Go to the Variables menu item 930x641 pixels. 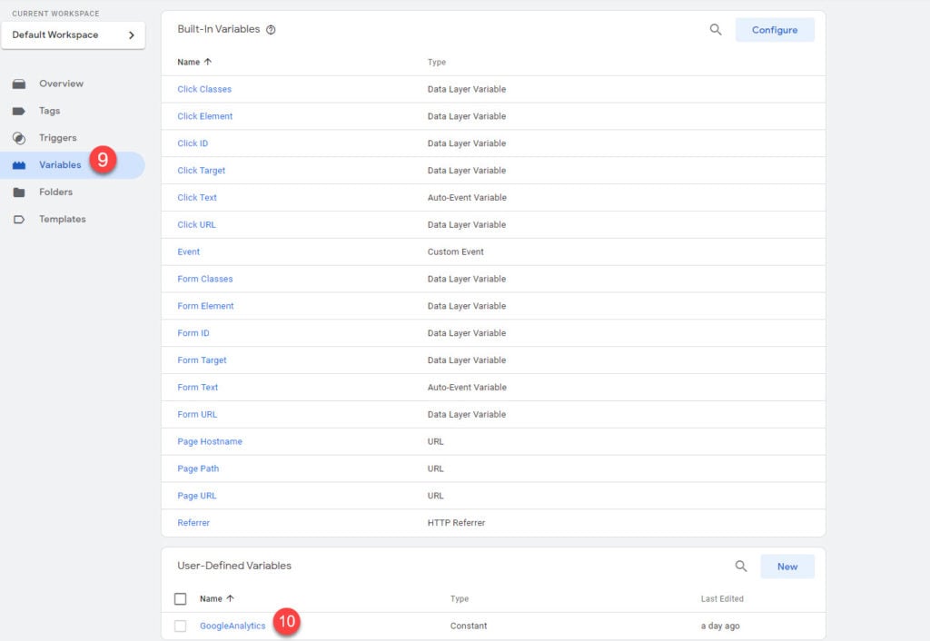coord(60,165)
